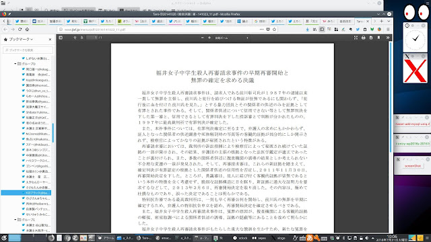Screen dimensions: 431x242
Task: Bookmark this page with the star
Action: pos(274,30)
